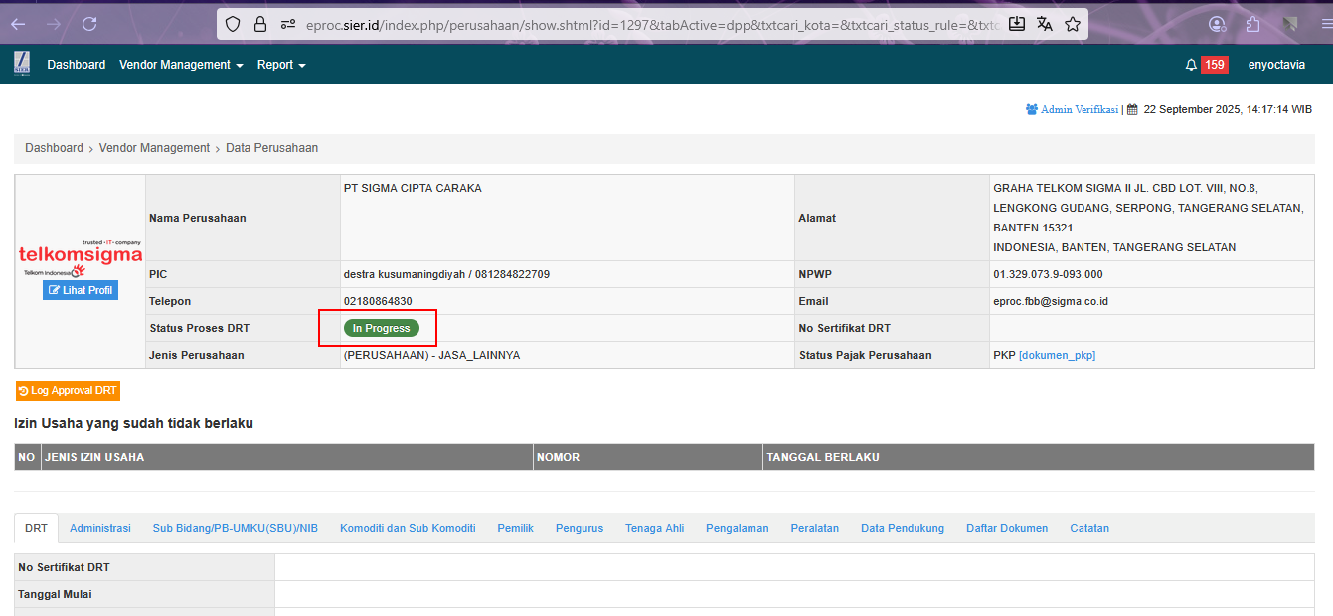Click the Lihat Profil button
This screenshot has height=616, width=1333.
click(81, 290)
